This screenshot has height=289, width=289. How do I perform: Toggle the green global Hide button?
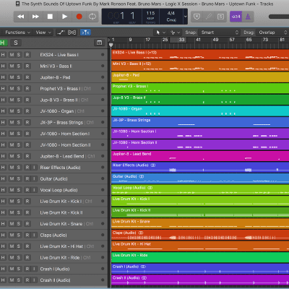3,43
